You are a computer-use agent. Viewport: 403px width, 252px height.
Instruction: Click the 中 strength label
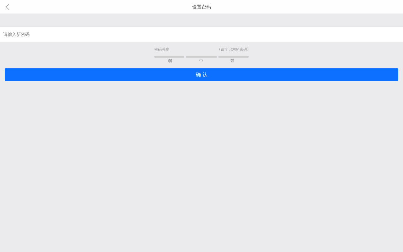(x=201, y=61)
